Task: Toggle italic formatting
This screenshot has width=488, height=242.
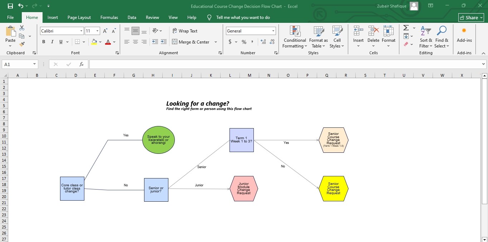Action: tap(52, 42)
